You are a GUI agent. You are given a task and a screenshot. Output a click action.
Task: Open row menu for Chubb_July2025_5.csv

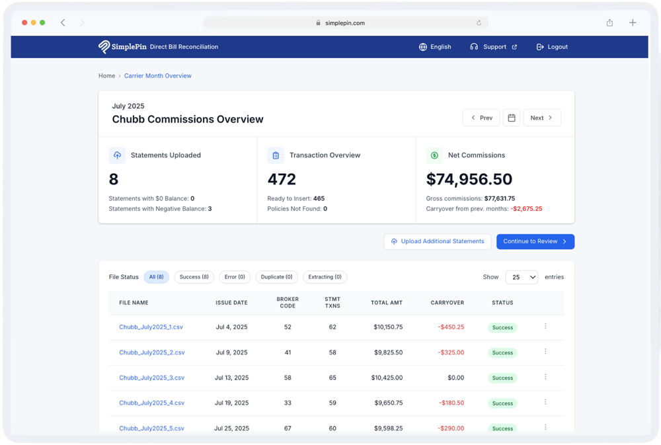pos(545,427)
